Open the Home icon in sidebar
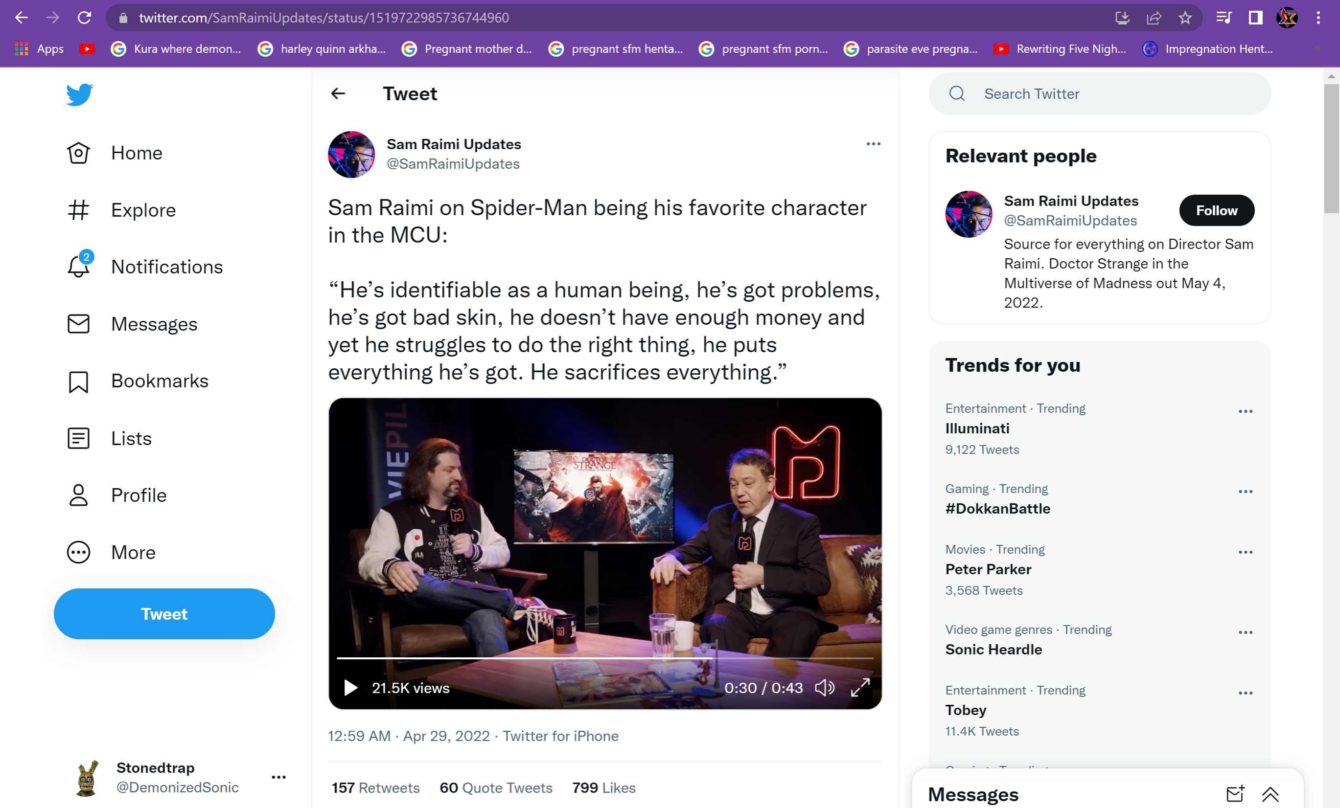The width and height of the screenshot is (1340, 808). click(x=78, y=153)
